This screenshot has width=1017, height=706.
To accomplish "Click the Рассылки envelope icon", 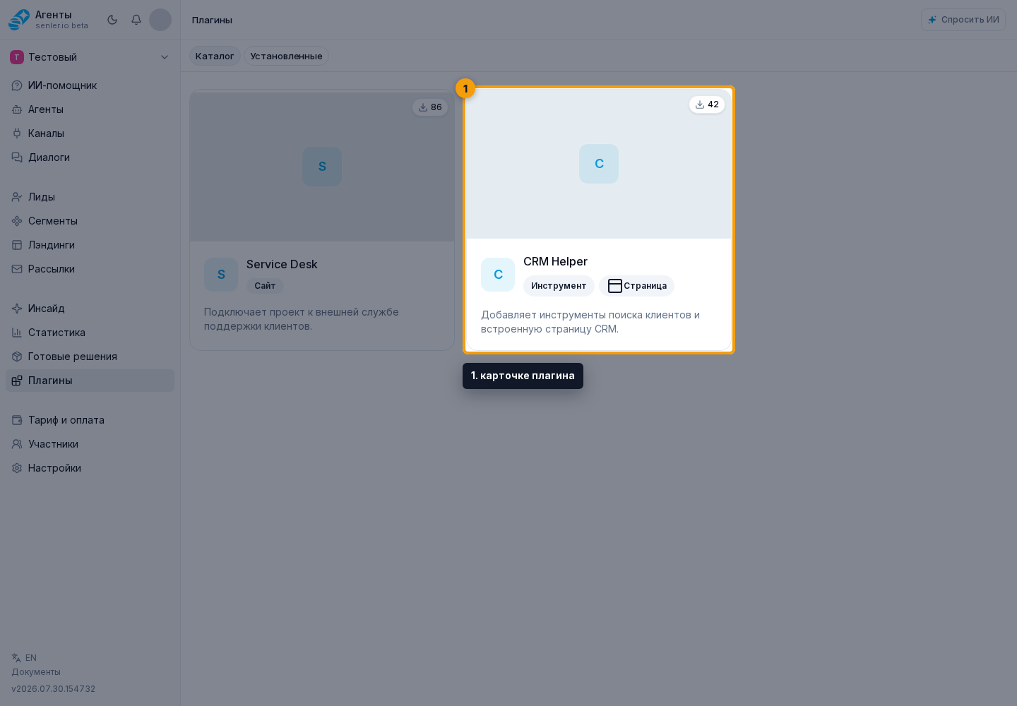I will tap(17, 269).
